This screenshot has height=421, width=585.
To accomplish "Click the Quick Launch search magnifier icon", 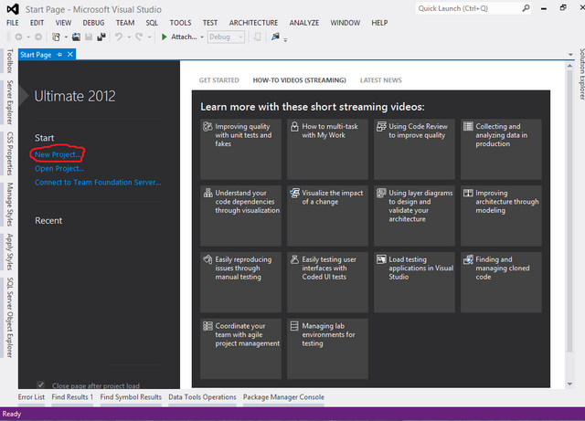I will pos(526,8).
